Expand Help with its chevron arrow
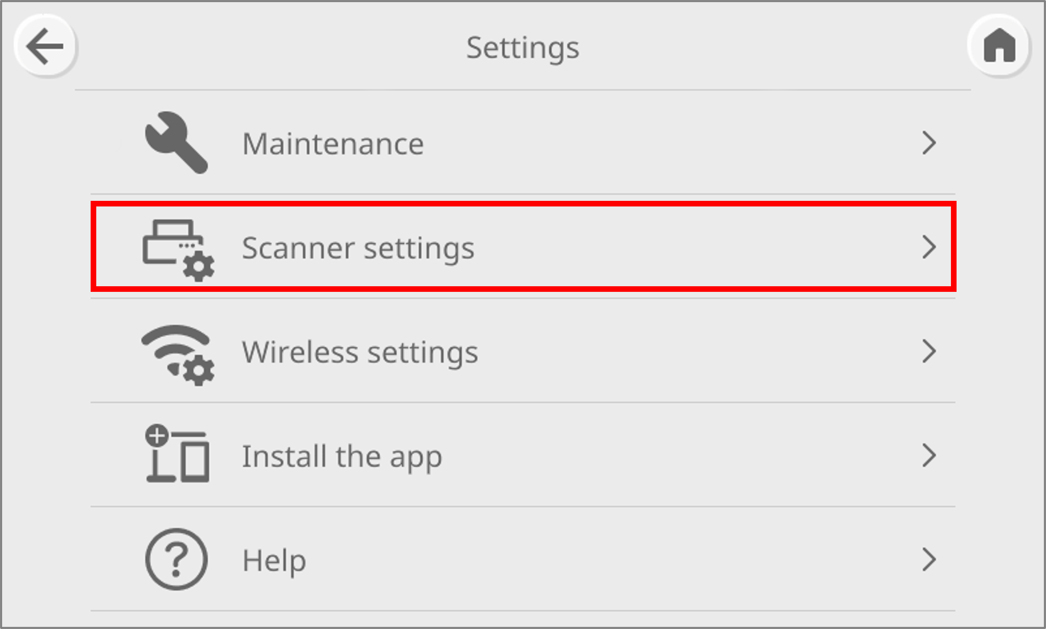This screenshot has width=1046, height=629. click(928, 560)
